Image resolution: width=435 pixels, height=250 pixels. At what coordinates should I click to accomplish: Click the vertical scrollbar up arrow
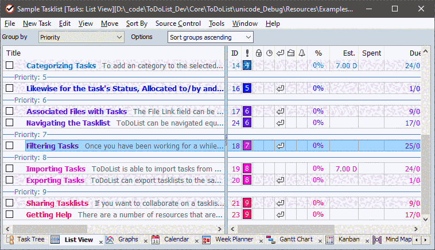[x=426, y=52]
